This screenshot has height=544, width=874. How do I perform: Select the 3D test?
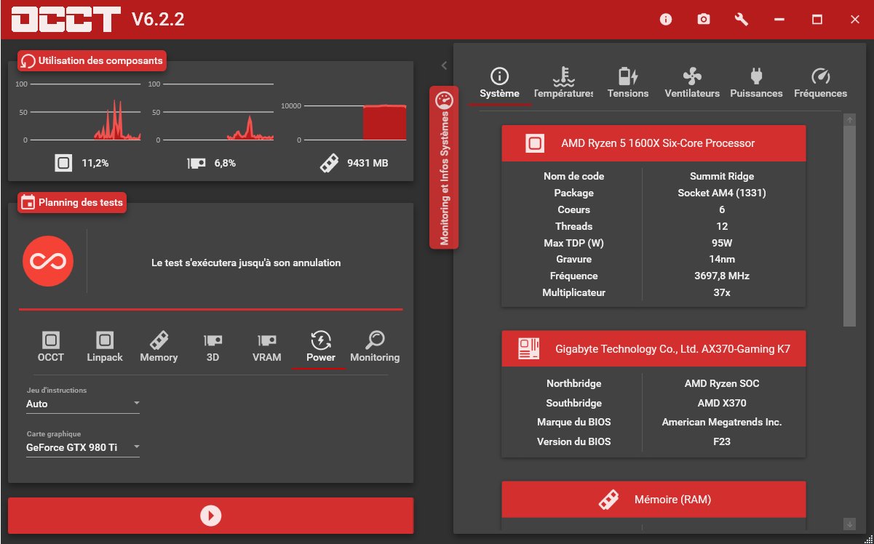[x=212, y=346]
